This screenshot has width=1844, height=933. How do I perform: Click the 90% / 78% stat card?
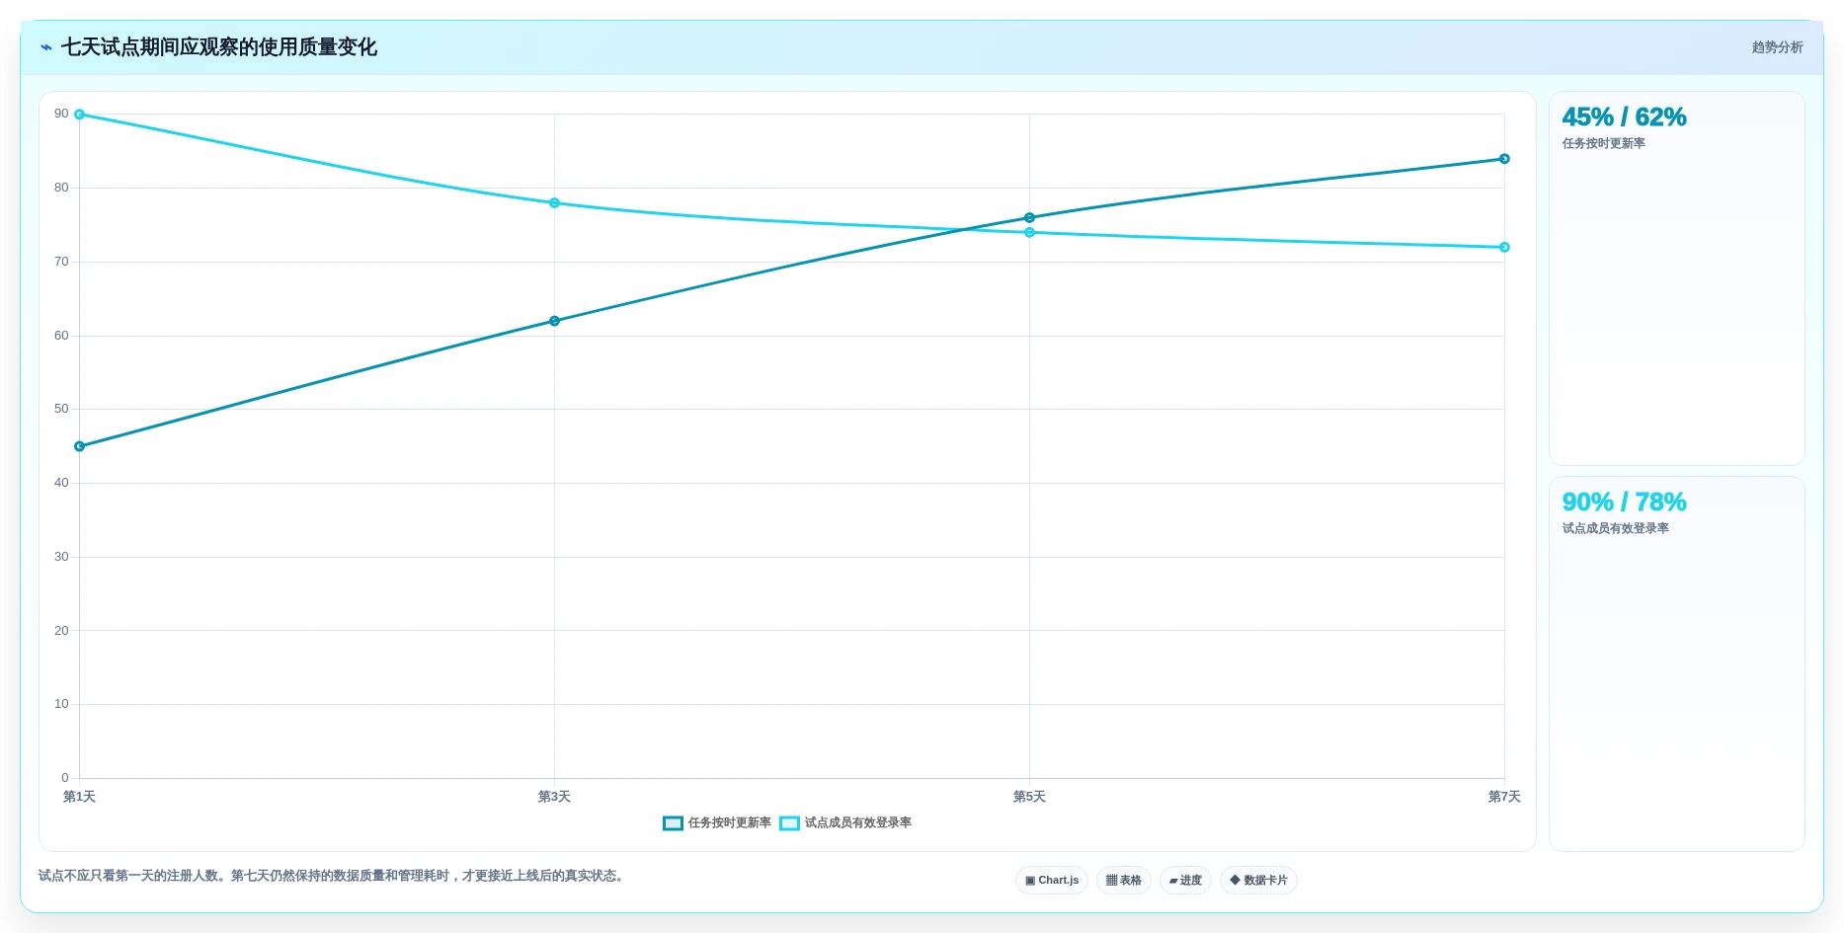(1676, 663)
